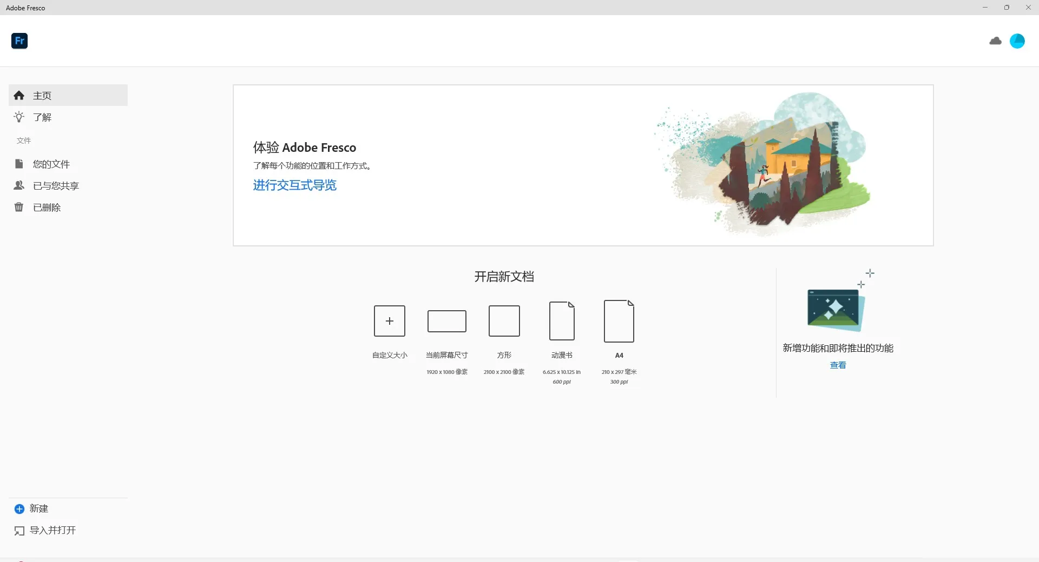Click the Fresco landscape banner illustration

[763, 165]
